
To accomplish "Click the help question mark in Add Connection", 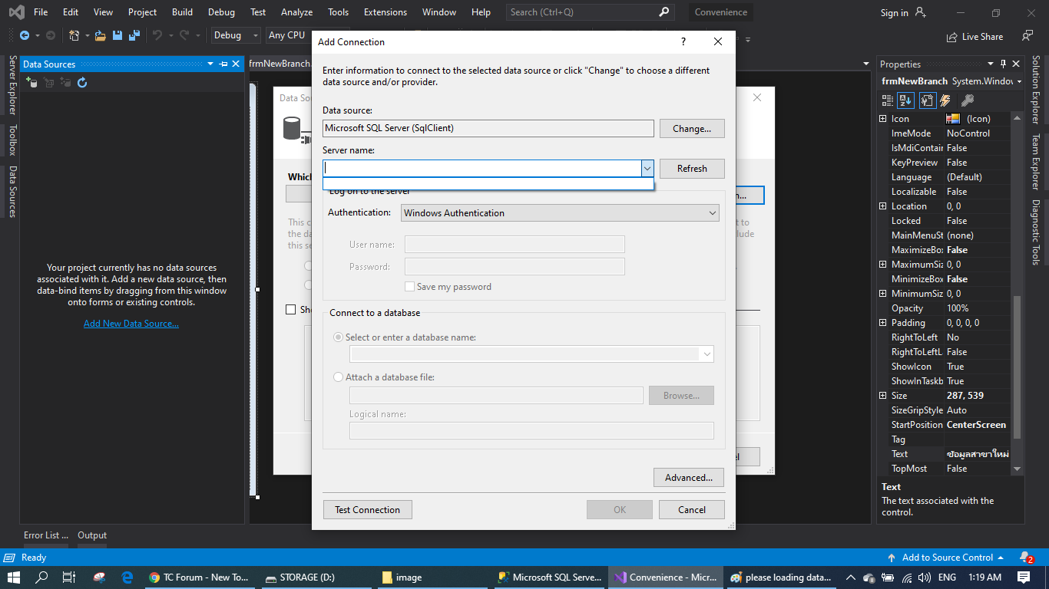I will (683, 42).
